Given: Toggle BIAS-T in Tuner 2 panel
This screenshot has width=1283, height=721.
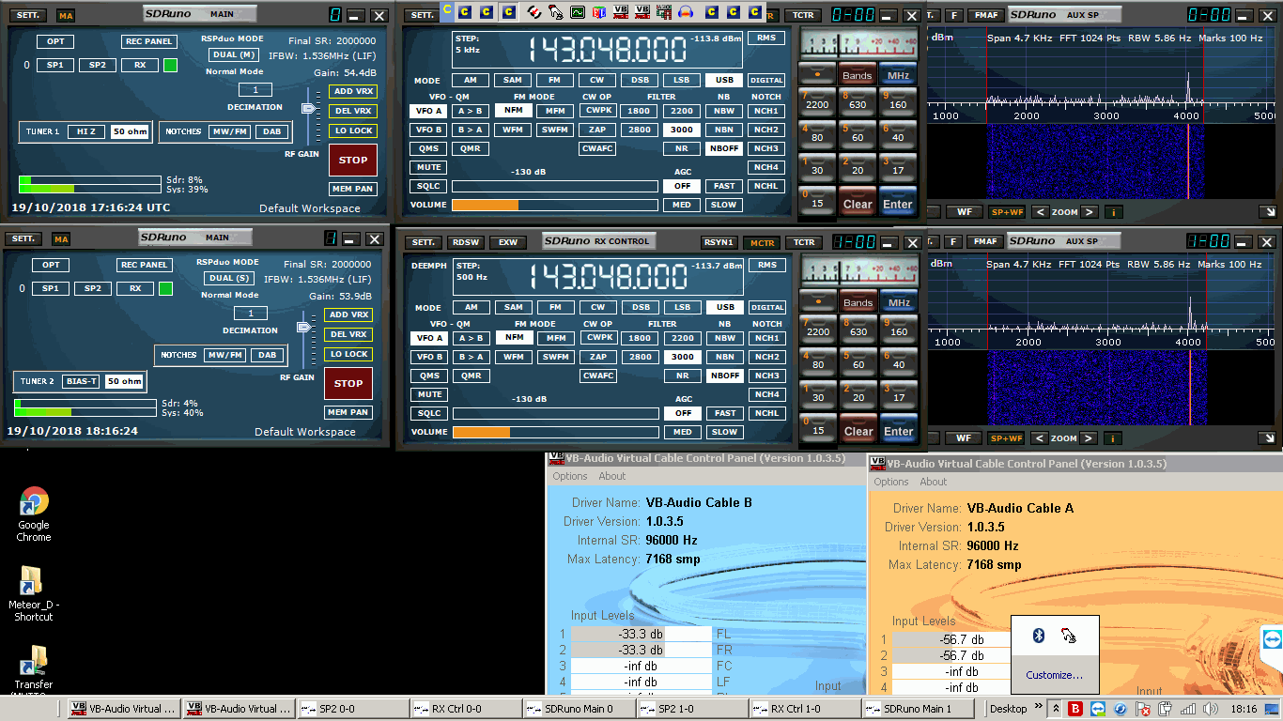Looking at the screenshot, I should click(x=81, y=381).
